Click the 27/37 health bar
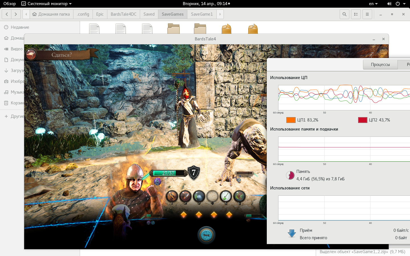 coord(168,173)
